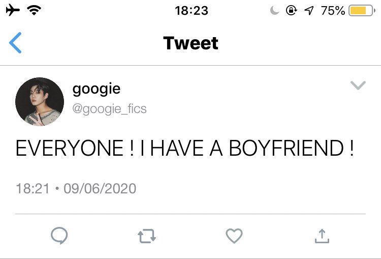Screen dimensions: 381x259
Task: Reply to the tweet via speech bubble icon
Action: [59, 236]
